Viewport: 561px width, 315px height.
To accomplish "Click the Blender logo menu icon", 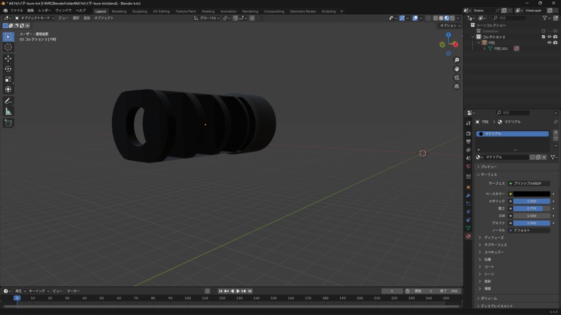I will (x=5, y=11).
